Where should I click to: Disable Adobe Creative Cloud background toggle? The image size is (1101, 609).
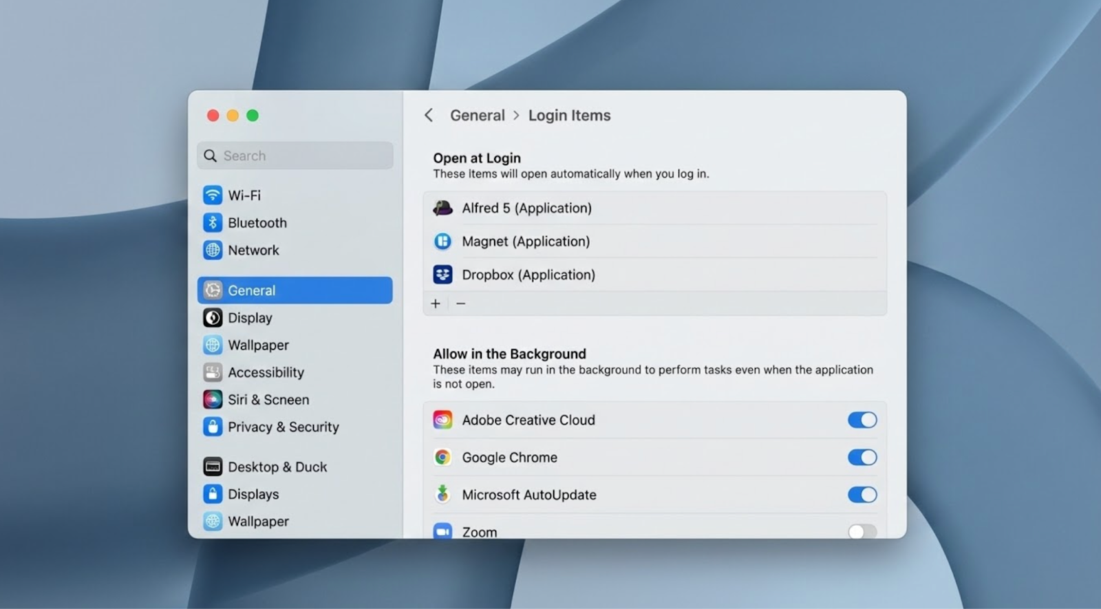point(862,420)
